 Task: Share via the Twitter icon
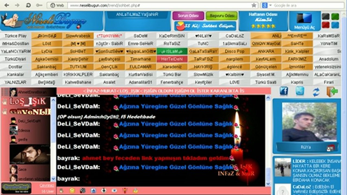300,91
